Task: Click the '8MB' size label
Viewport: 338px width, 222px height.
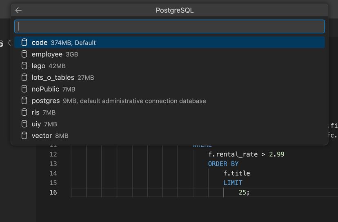Action: pyautogui.click(x=62, y=136)
